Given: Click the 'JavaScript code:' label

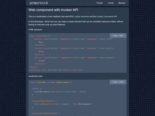Looking at the screenshot, I should click(x=36, y=76).
